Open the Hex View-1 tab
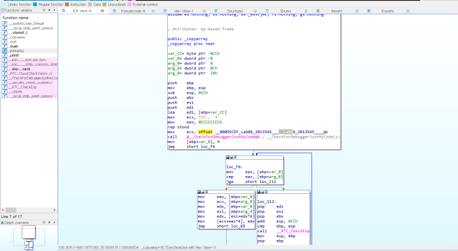 184,11
